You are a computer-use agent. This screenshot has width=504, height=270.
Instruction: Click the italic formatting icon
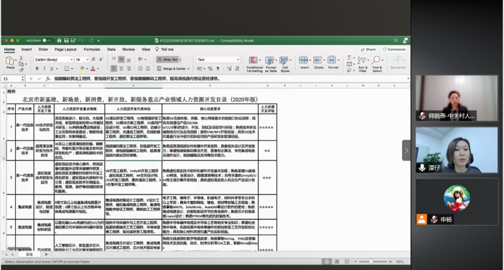click(x=44, y=69)
